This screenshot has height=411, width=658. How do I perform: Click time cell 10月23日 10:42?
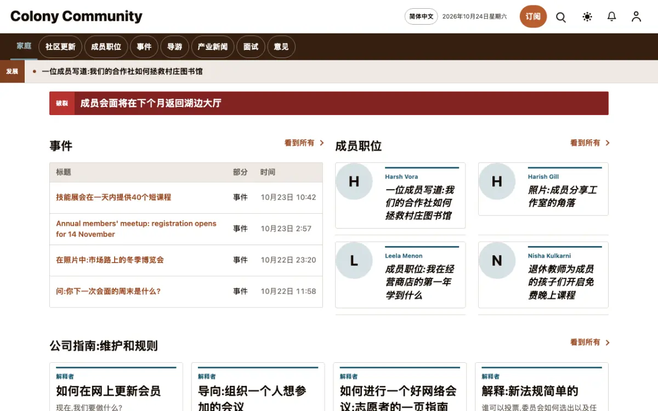point(288,197)
